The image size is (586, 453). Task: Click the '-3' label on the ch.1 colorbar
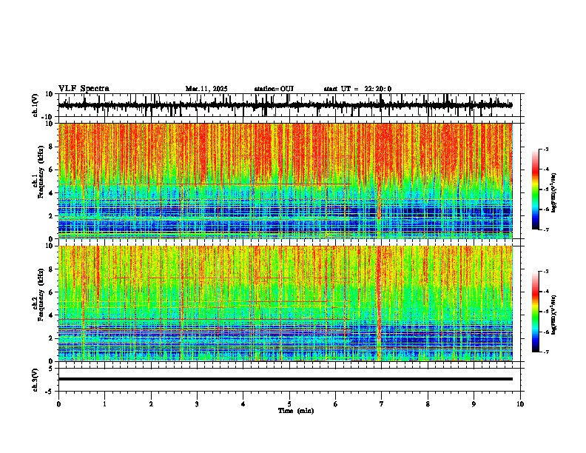(x=545, y=149)
